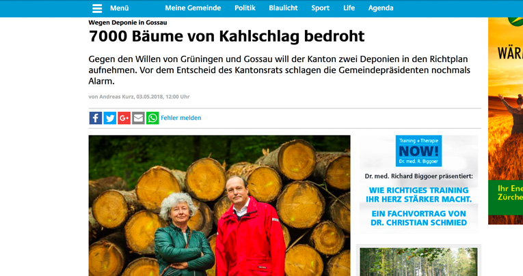Image resolution: width=523 pixels, height=276 pixels.
Task: Open the article photo with log pile
Action: click(219, 206)
